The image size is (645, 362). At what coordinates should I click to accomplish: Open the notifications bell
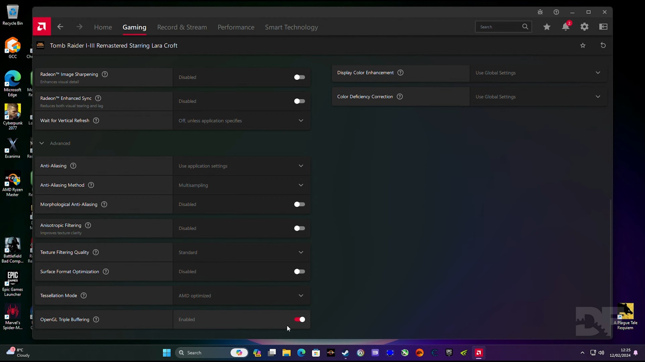566,27
